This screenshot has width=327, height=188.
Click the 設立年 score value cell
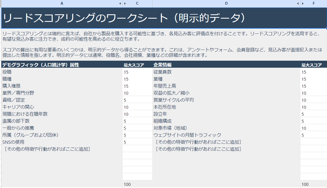[313, 114]
